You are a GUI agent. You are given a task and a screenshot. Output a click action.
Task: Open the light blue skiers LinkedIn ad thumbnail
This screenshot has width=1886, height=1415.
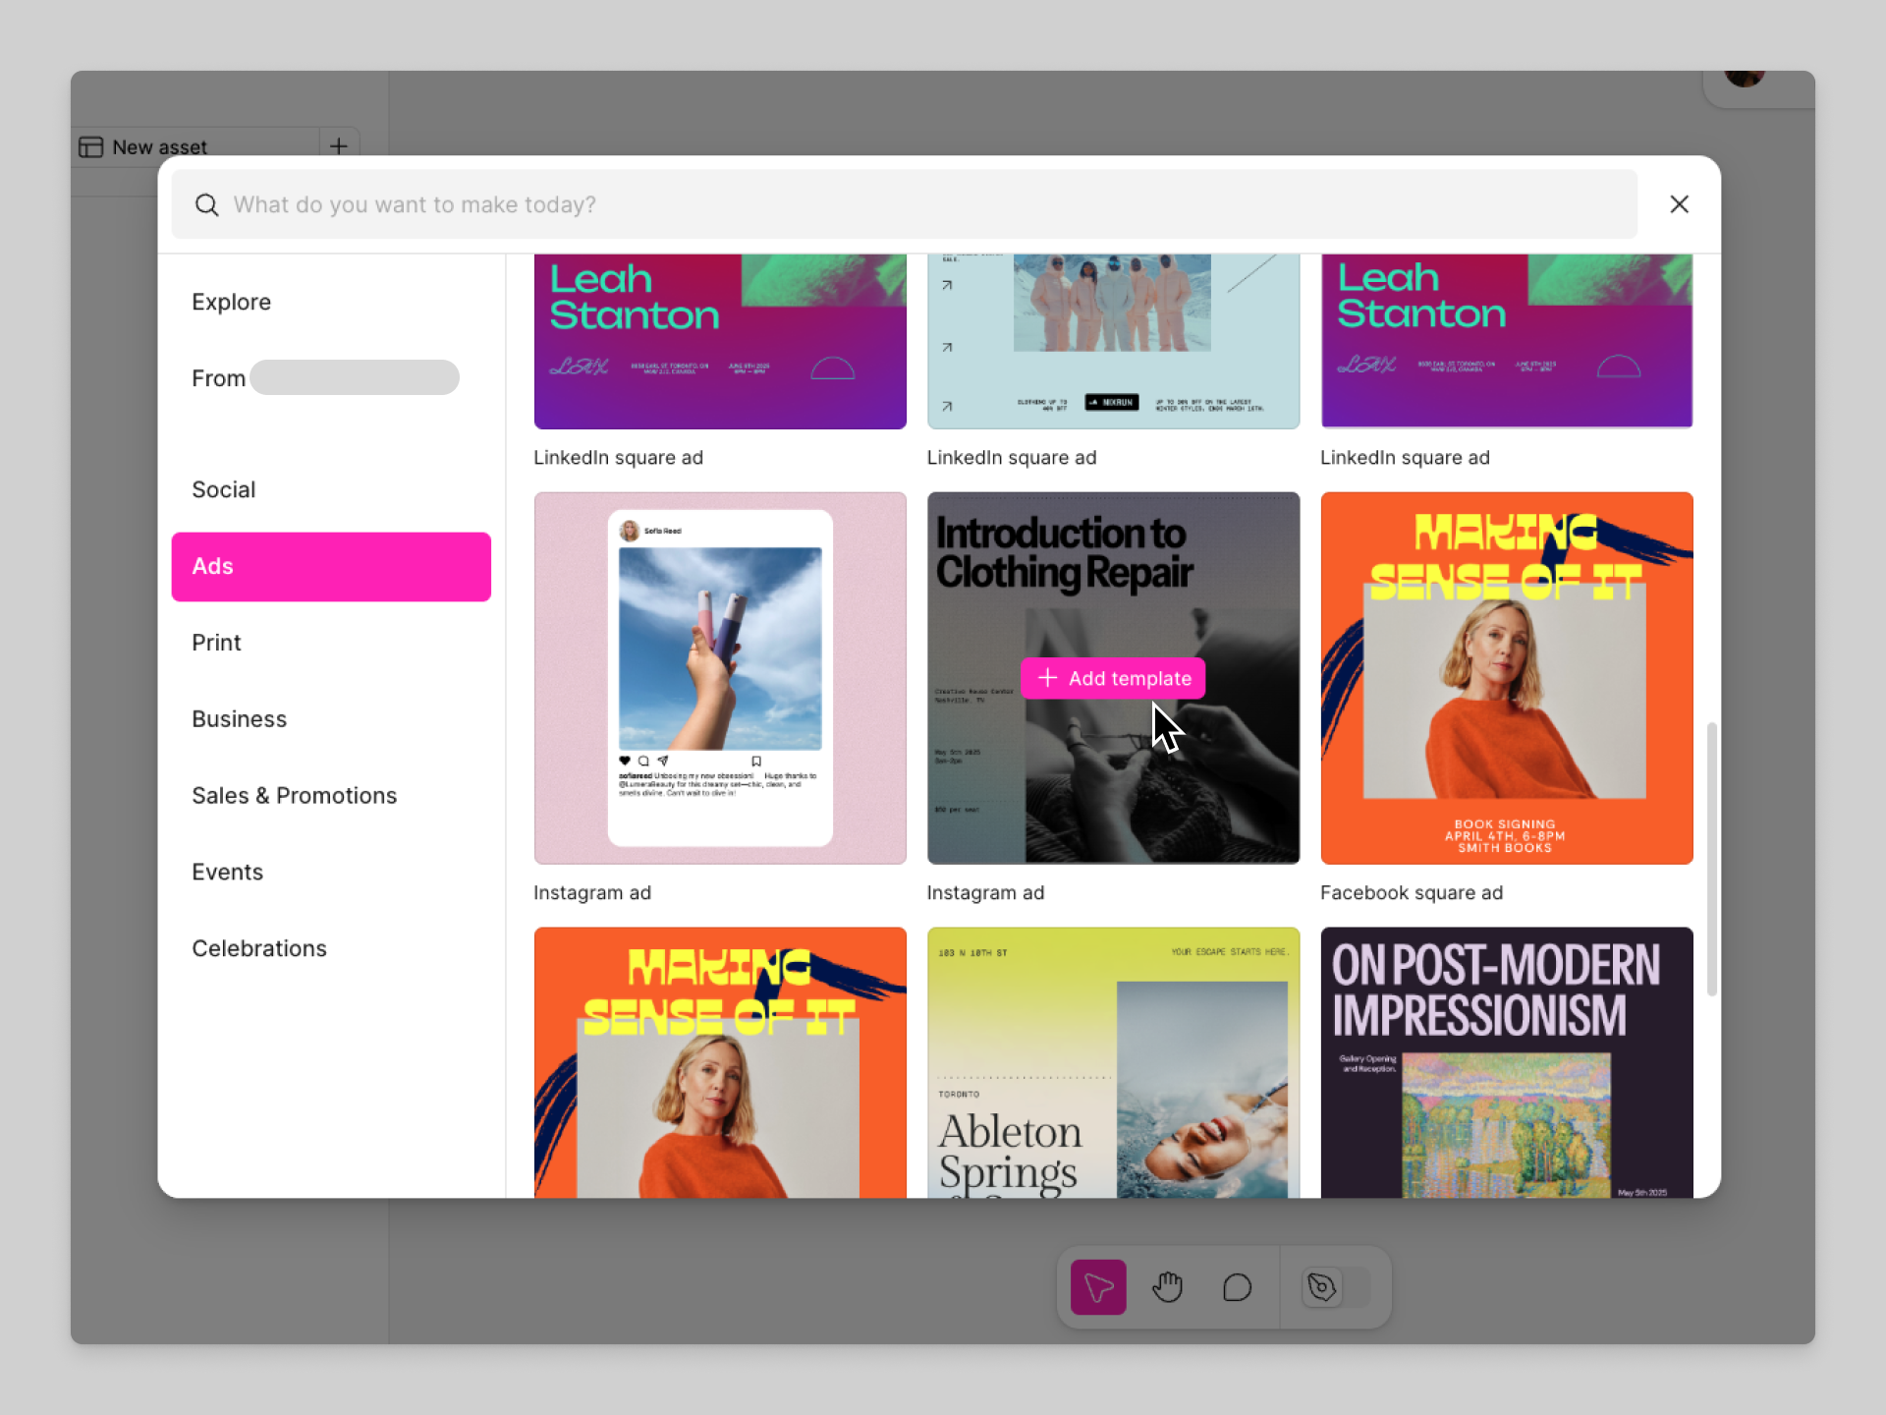1113,341
